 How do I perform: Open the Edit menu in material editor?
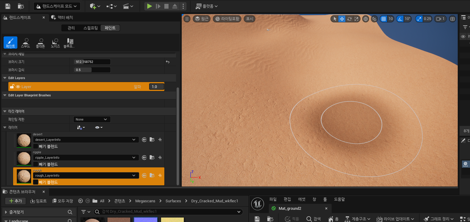(287, 199)
